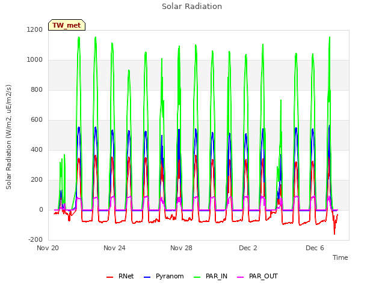Click the Time x-axis title
This screenshot has width=385, height=288.
pos(340,257)
